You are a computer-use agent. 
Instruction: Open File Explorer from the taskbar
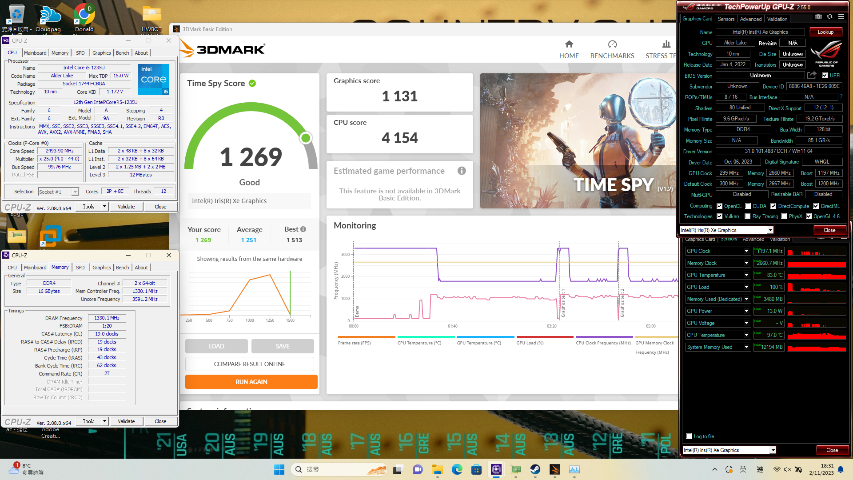click(438, 469)
